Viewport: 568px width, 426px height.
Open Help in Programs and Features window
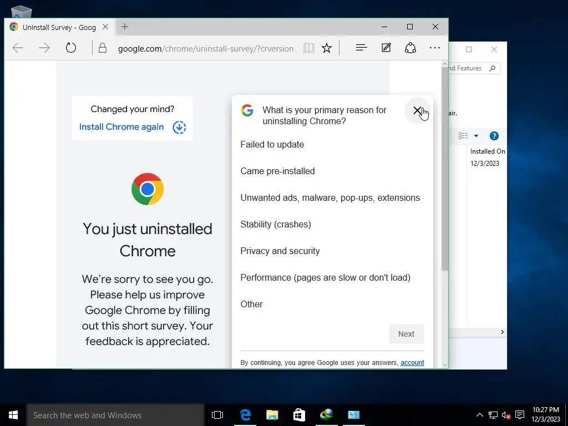[494, 136]
